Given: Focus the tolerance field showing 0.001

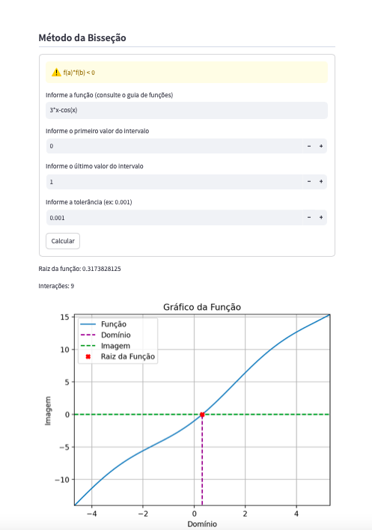Looking at the screenshot, I should coord(174,218).
